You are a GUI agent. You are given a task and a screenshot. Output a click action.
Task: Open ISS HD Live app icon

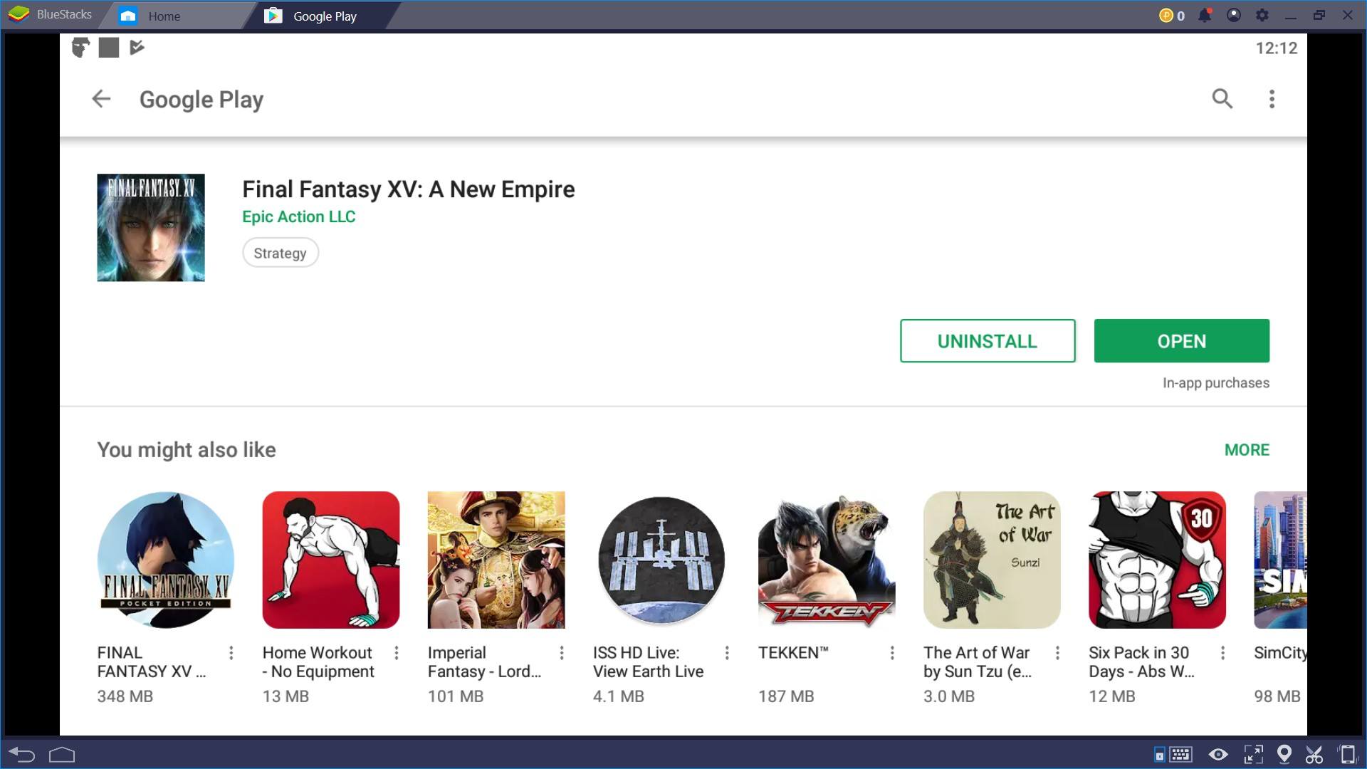coord(661,560)
